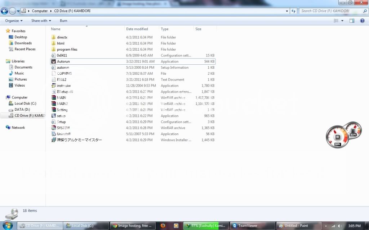Click the Windows Start orb
Screen dimensions: 369x230
coord(8,225)
